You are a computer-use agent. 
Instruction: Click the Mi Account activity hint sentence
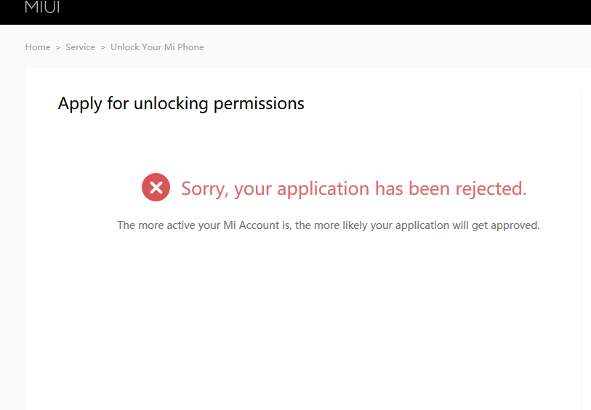[329, 225]
